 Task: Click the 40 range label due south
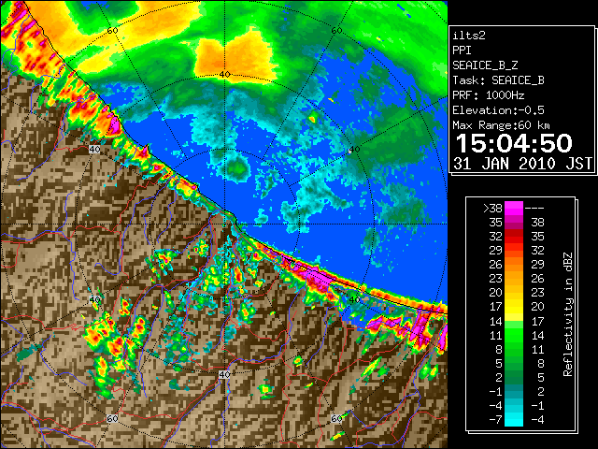tap(224, 374)
